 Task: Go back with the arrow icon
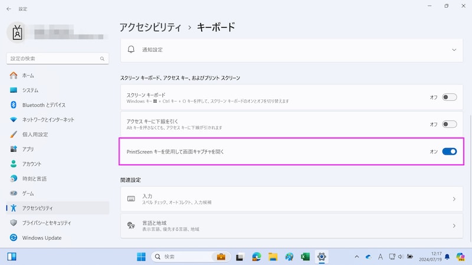click(x=9, y=9)
